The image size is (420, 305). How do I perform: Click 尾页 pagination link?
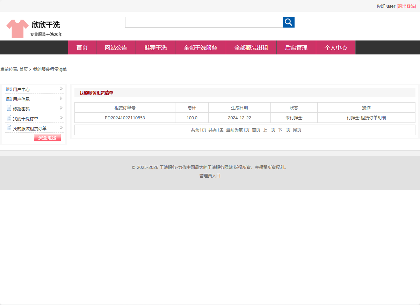point(297,130)
